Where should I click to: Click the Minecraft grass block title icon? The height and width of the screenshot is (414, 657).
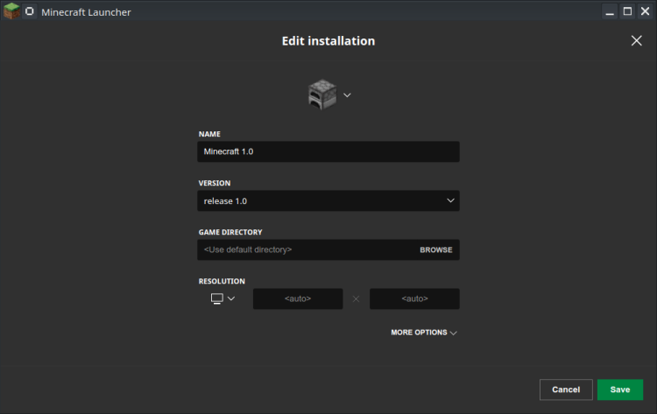[x=11, y=11]
